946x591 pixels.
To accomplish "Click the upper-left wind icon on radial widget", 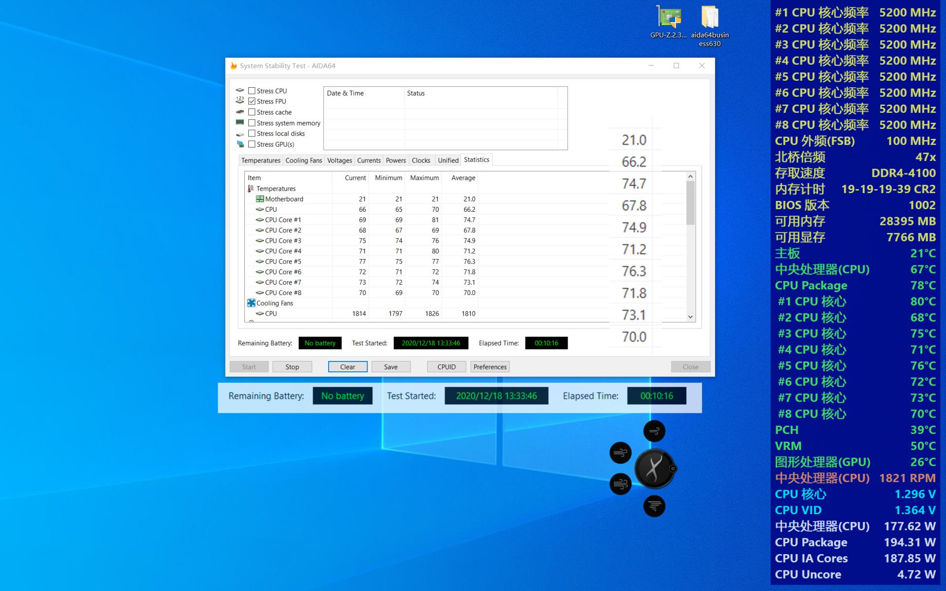I will [620, 453].
